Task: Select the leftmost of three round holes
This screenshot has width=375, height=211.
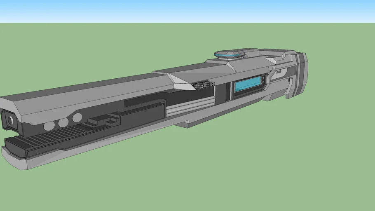Action: (49, 125)
